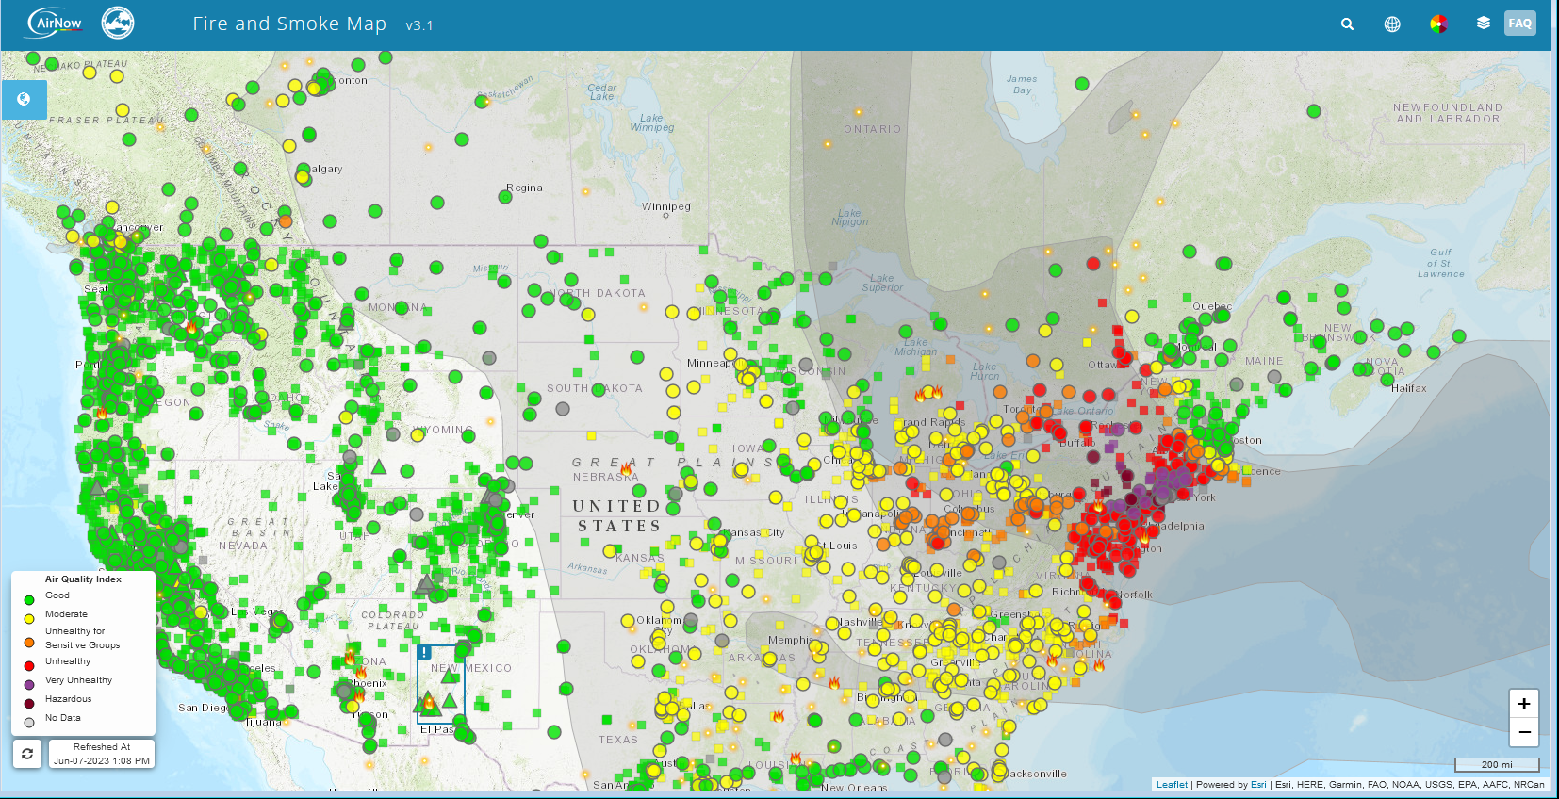
Task: Click the Moderate yellow legend swatch
Action: (29, 619)
